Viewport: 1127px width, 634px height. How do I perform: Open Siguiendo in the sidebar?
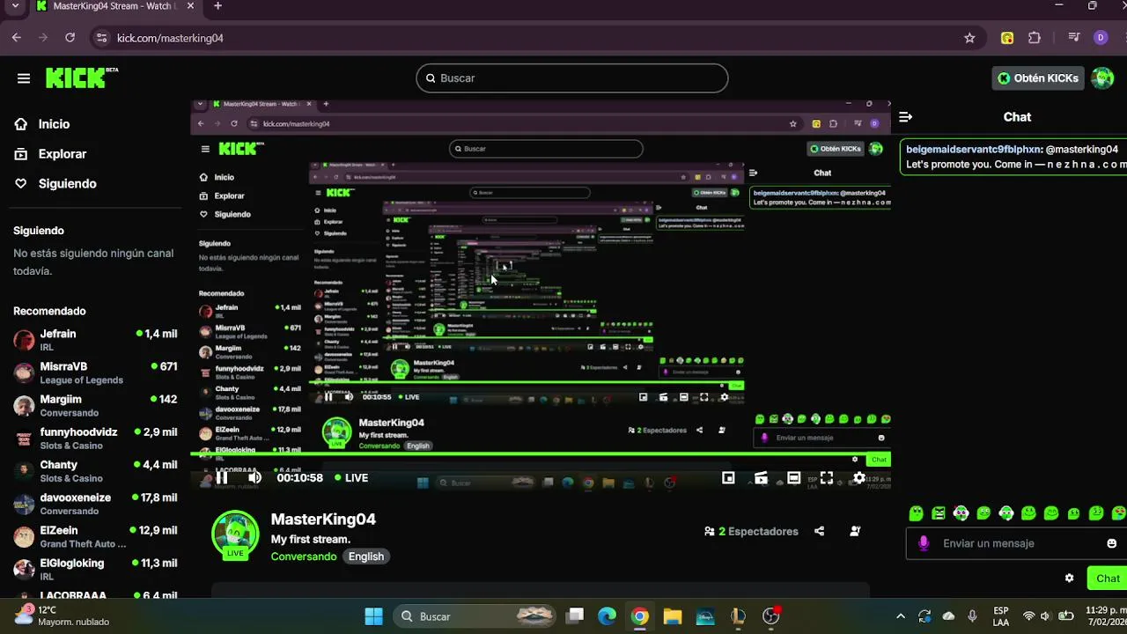coord(55,184)
